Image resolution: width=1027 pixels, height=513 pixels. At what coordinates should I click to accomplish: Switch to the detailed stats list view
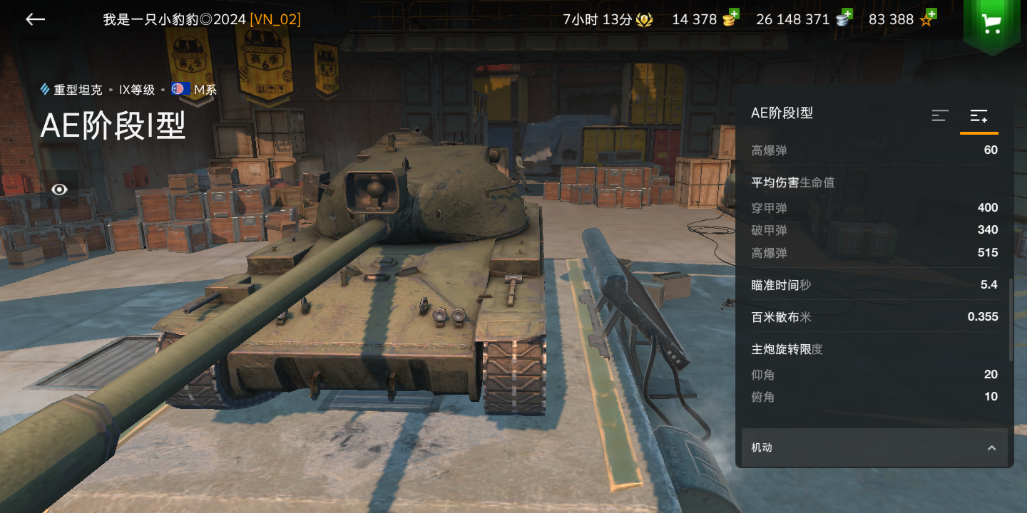click(x=979, y=115)
